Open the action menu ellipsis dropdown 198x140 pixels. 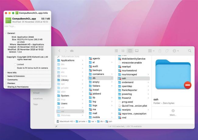point(175,51)
